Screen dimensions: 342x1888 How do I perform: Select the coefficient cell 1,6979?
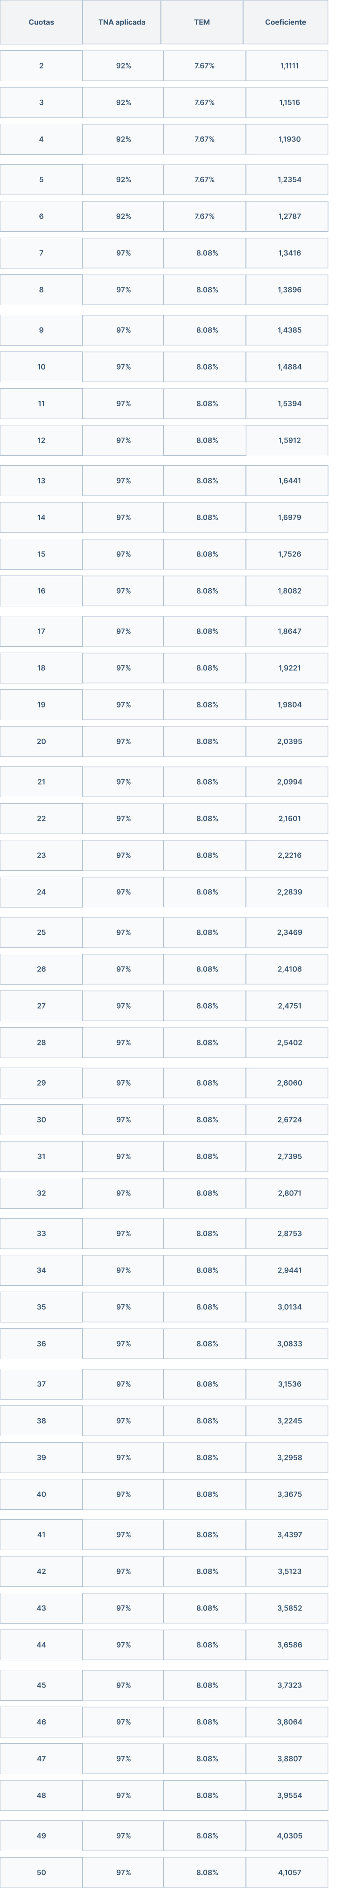click(289, 517)
